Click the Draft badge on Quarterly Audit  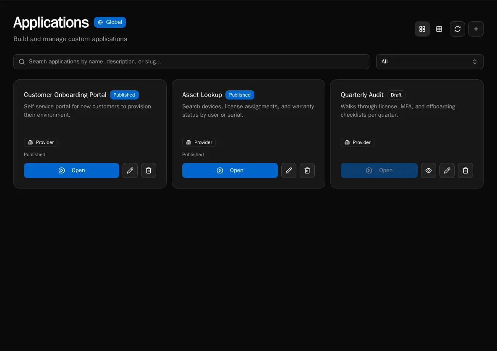tap(396, 95)
